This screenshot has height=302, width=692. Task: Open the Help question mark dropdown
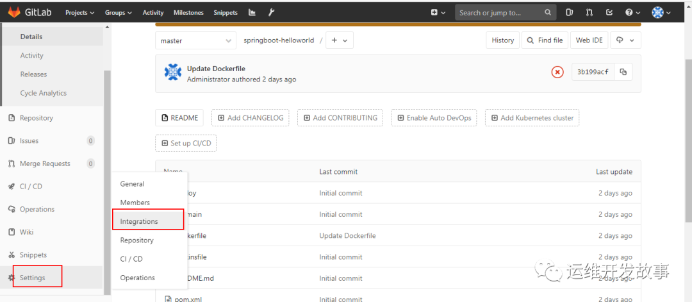point(632,13)
